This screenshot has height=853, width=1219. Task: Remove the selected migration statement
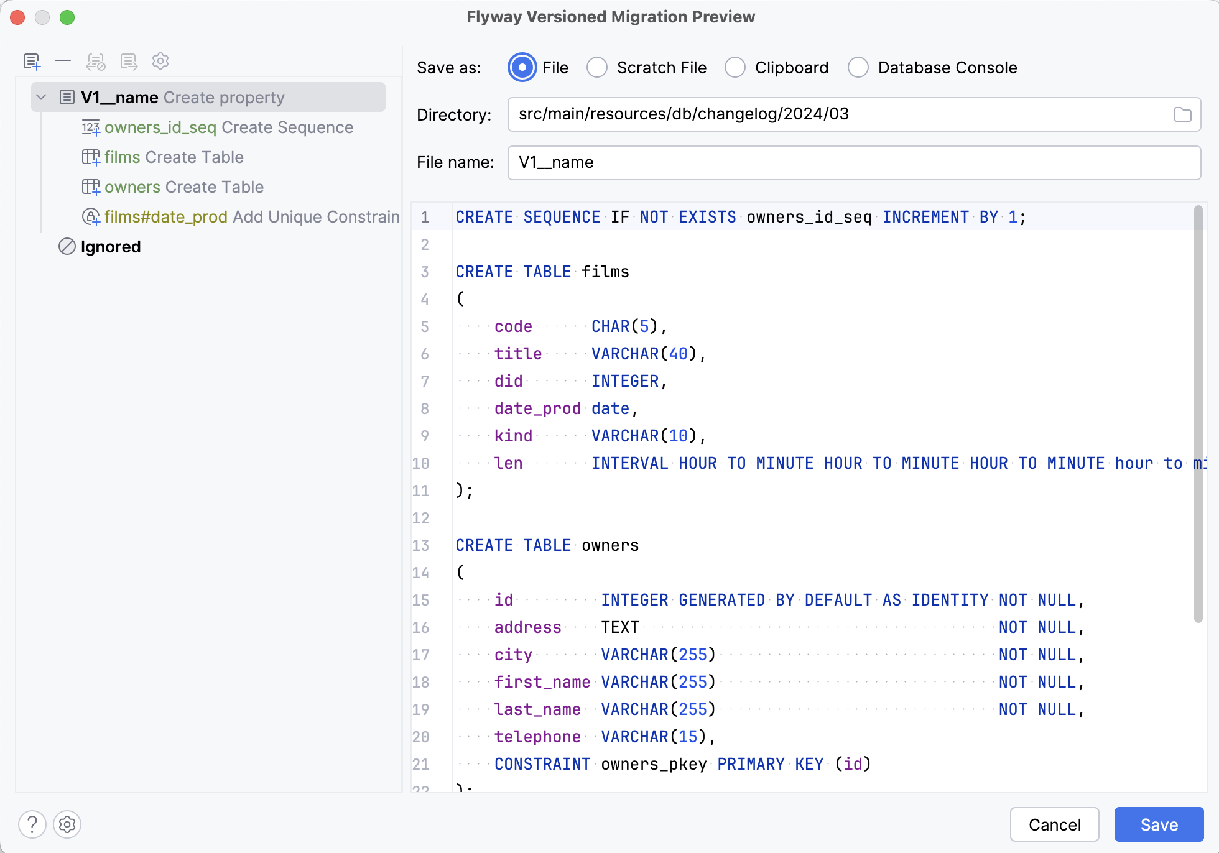coord(63,61)
